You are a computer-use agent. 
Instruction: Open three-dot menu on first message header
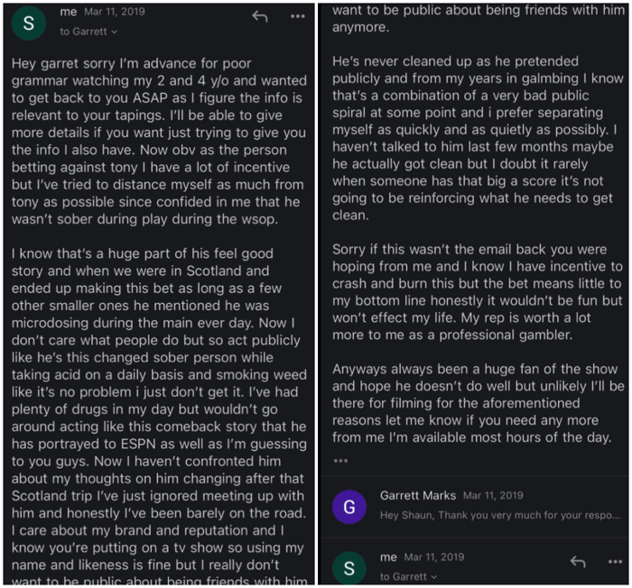[297, 16]
